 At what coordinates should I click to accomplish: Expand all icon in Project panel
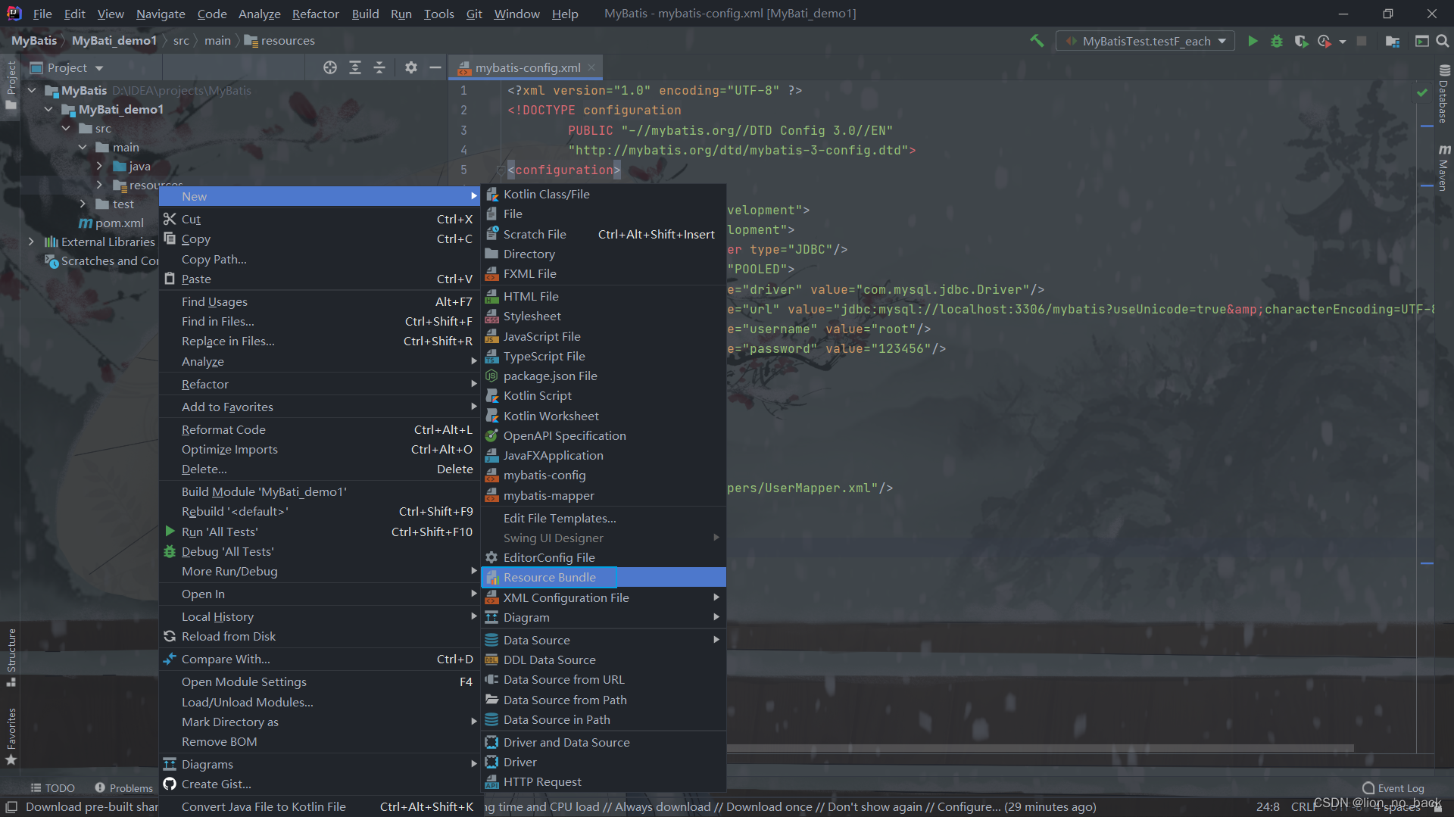coord(355,67)
